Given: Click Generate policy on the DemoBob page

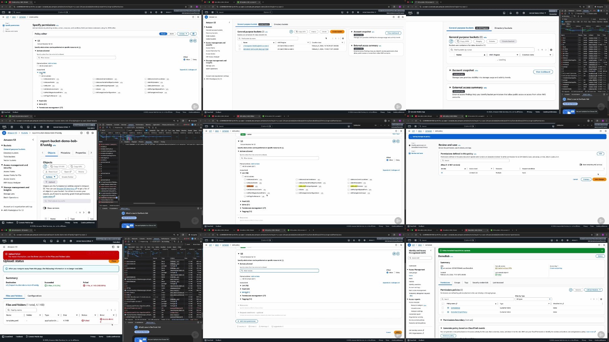Looking at the screenshot, I should pyautogui.click(x=448, y=336).
